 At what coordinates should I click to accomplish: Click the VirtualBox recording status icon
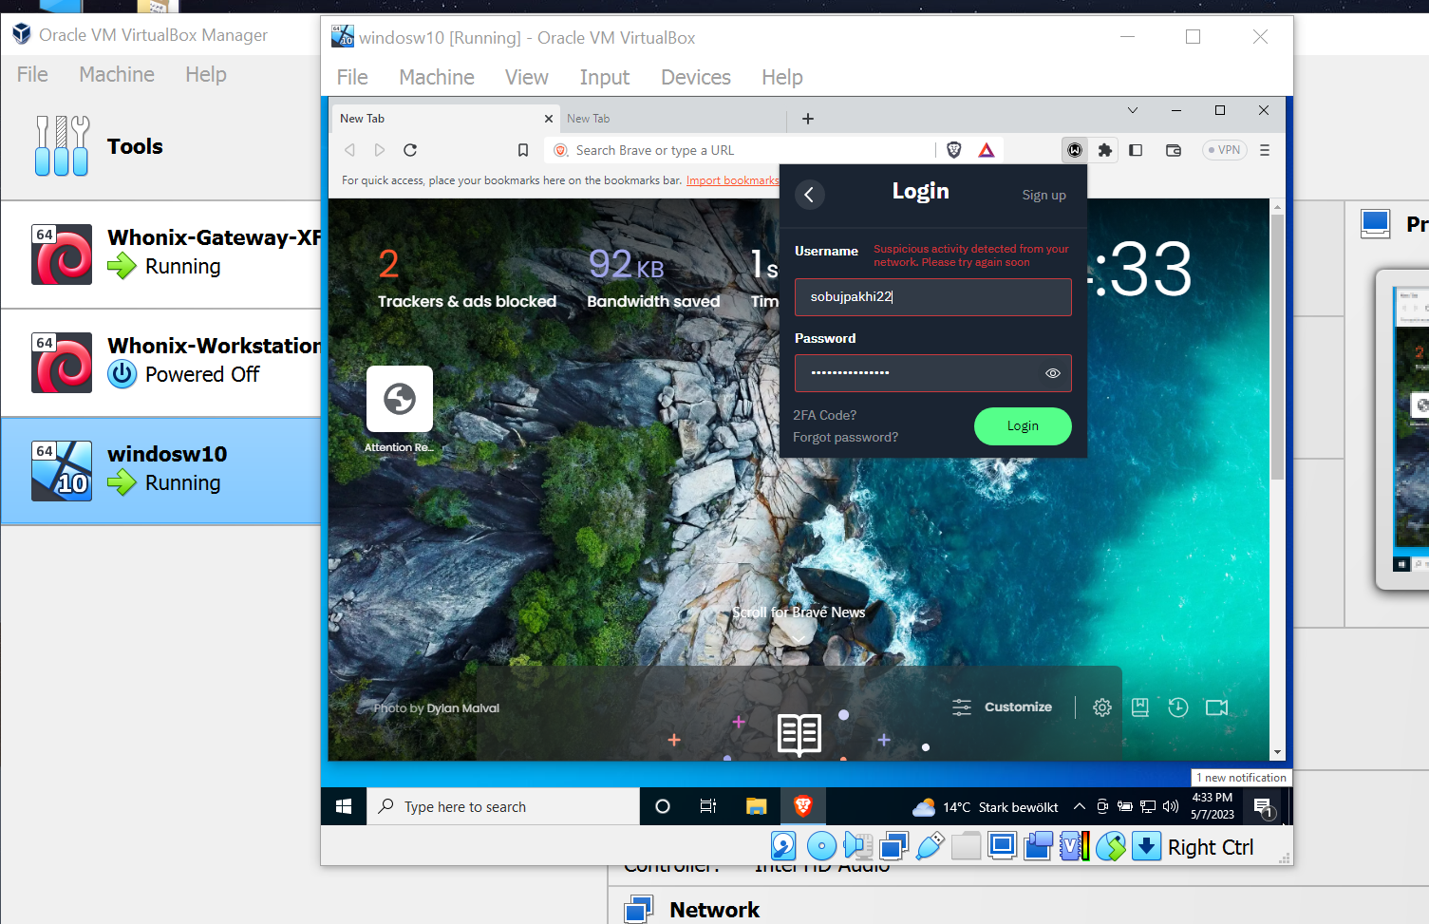1038,845
